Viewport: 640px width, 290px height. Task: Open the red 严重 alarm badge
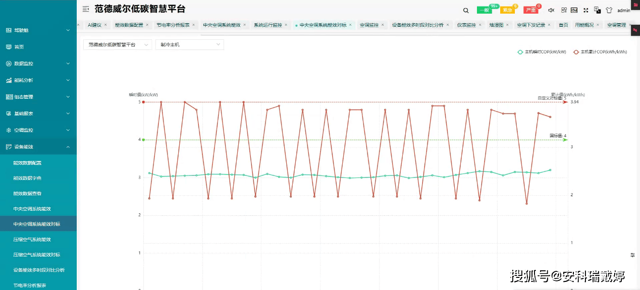click(530, 10)
